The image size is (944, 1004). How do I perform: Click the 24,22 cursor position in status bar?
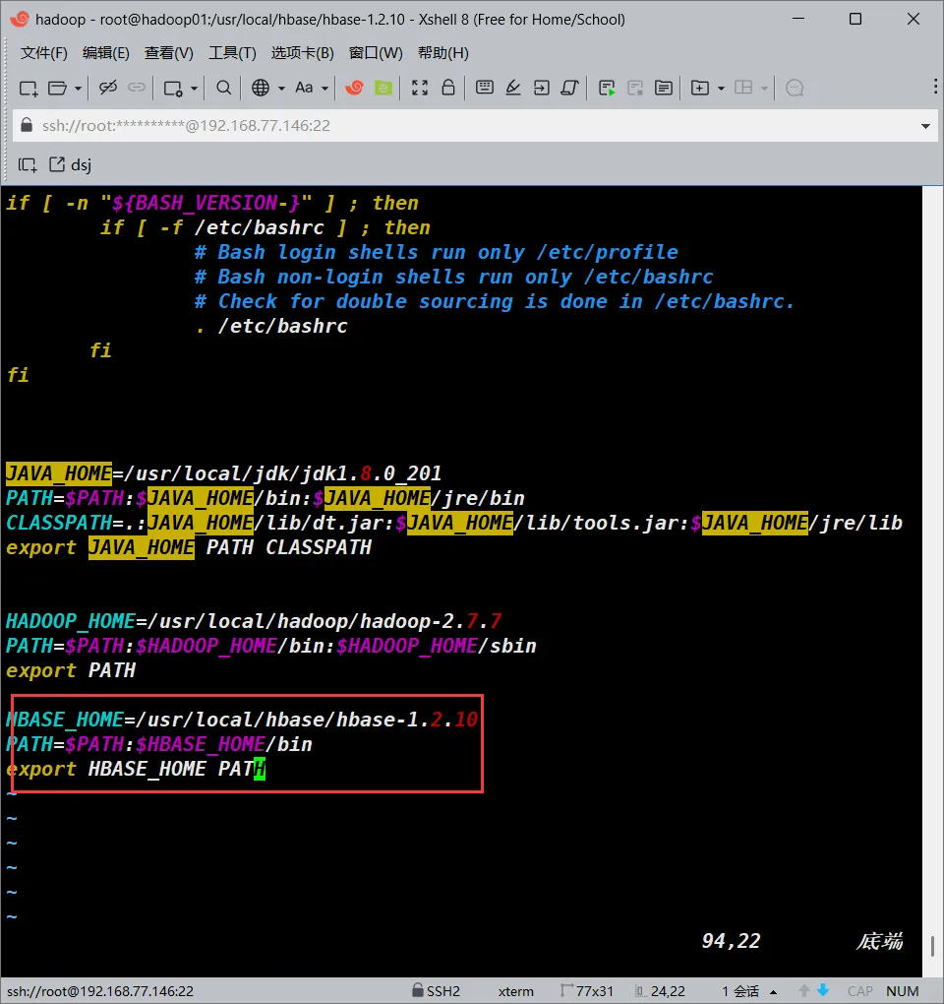[660, 991]
